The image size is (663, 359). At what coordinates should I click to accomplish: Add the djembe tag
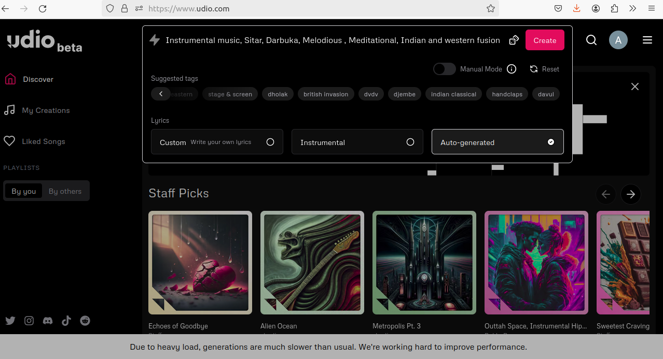pos(405,94)
